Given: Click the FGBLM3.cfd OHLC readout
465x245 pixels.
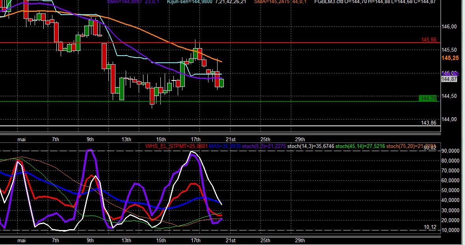Looking at the screenshot, I should [375, 2].
